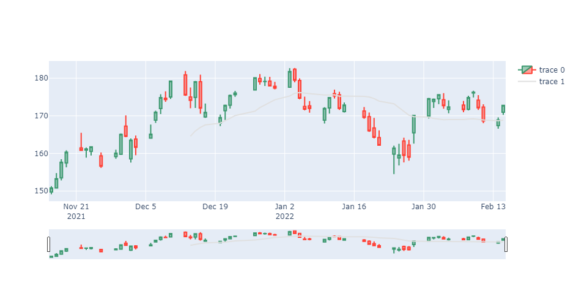Screen dimensions: 576x308
Task: Click the Jan 16 x-axis label
Action: tap(354, 207)
